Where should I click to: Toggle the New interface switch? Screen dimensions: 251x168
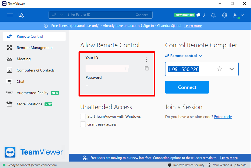click(x=201, y=15)
